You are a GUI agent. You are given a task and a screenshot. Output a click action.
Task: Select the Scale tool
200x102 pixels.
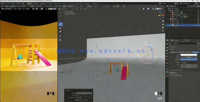(60, 28)
